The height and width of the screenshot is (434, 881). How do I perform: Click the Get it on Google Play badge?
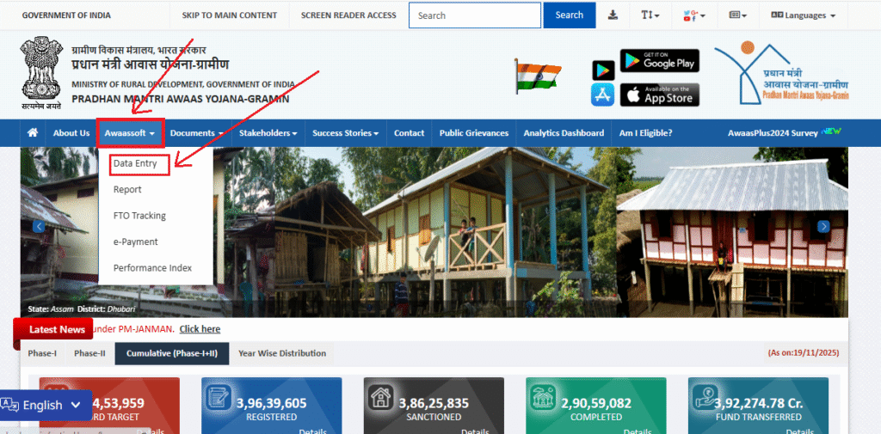tap(660, 61)
